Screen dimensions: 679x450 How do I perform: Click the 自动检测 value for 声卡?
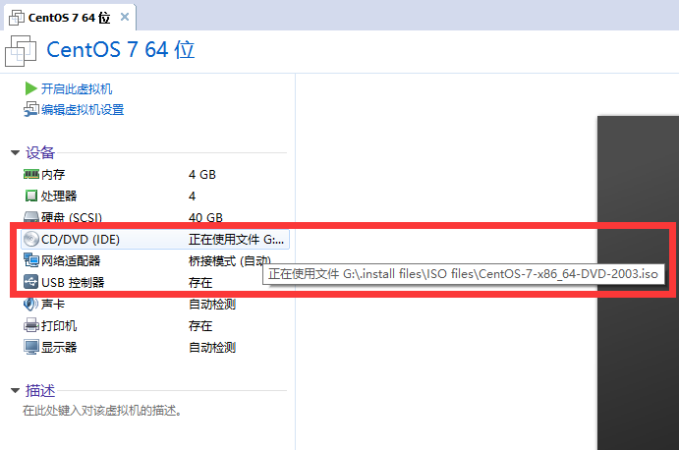tap(212, 305)
